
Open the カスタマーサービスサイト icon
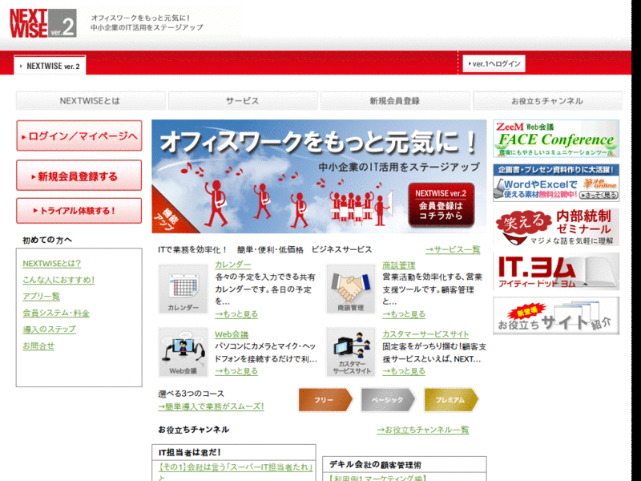[351, 352]
